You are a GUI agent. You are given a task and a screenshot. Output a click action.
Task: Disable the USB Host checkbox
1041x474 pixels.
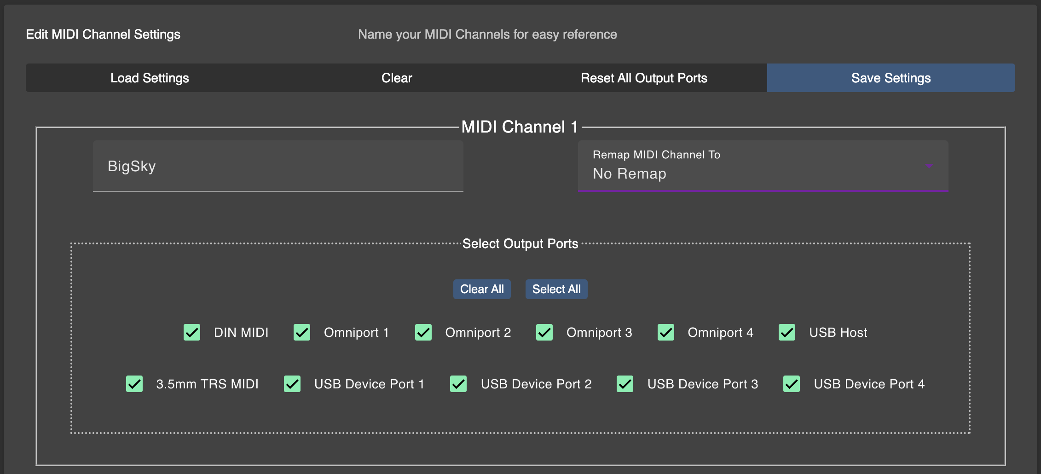tap(787, 332)
